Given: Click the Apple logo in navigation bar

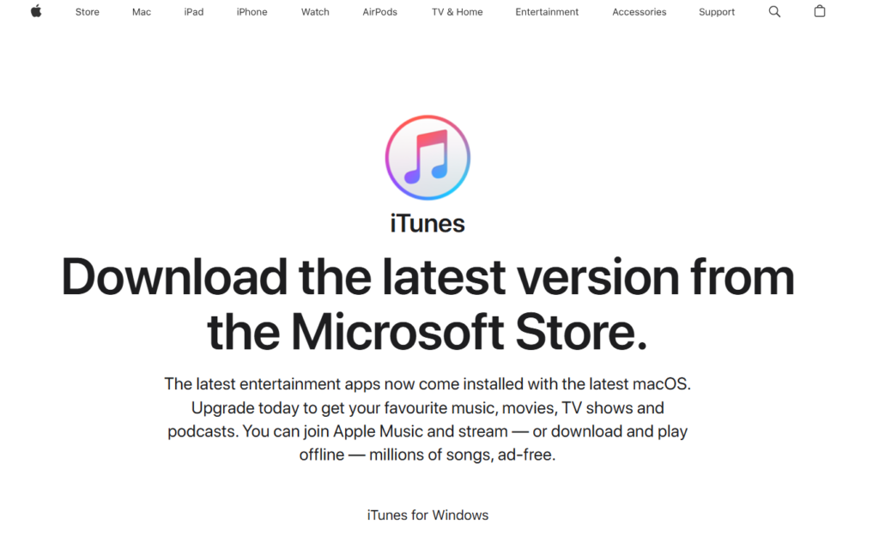Looking at the screenshot, I should 36,11.
